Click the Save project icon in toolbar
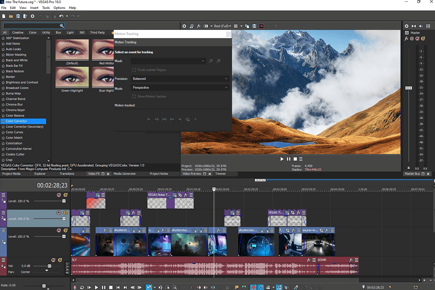Screen dimensions: 435x290 coord(17,16)
